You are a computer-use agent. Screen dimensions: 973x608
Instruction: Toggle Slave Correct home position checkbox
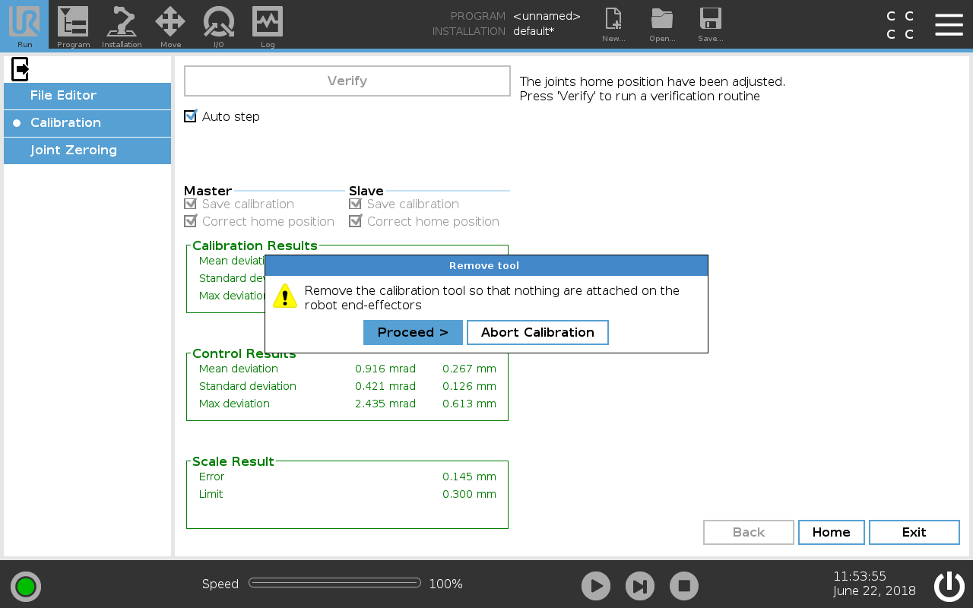click(355, 221)
